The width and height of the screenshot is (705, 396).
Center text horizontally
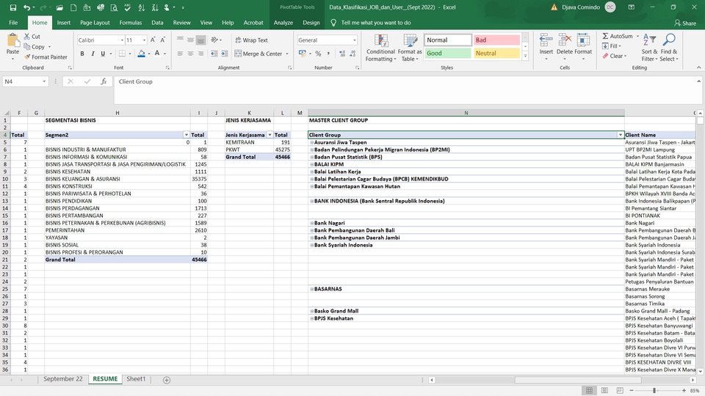[x=190, y=54]
